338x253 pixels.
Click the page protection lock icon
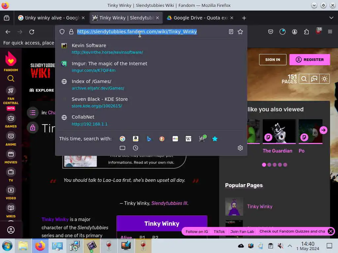[33, 128]
